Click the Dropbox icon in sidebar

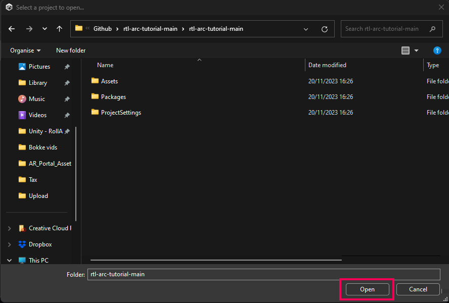pos(22,244)
